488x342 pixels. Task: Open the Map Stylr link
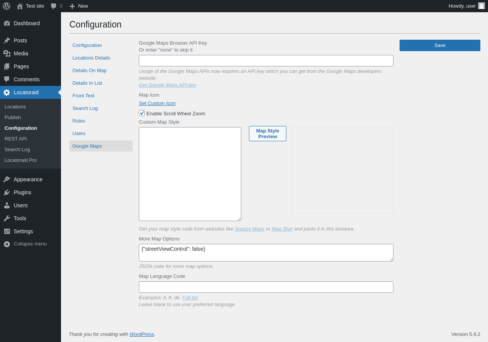[282, 229]
